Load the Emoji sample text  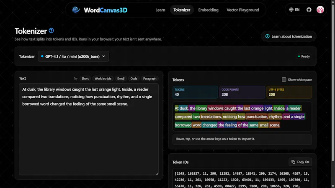coord(121,79)
